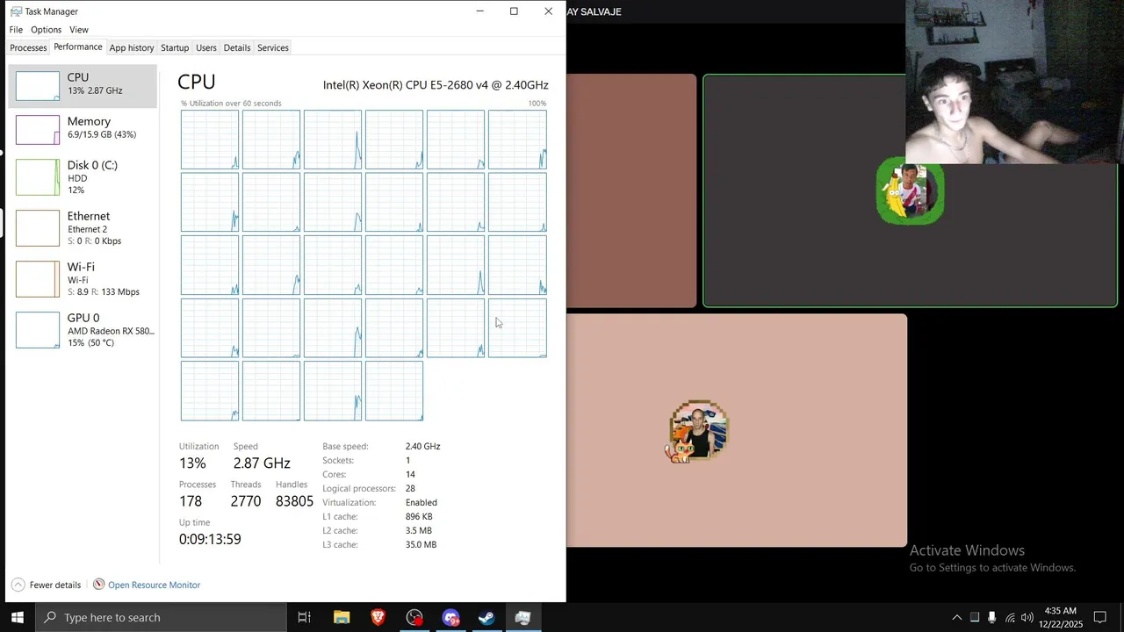Click the up time value 0:09:13:59
Viewport: 1124px width, 632px height.
click(x=210, y=539)
